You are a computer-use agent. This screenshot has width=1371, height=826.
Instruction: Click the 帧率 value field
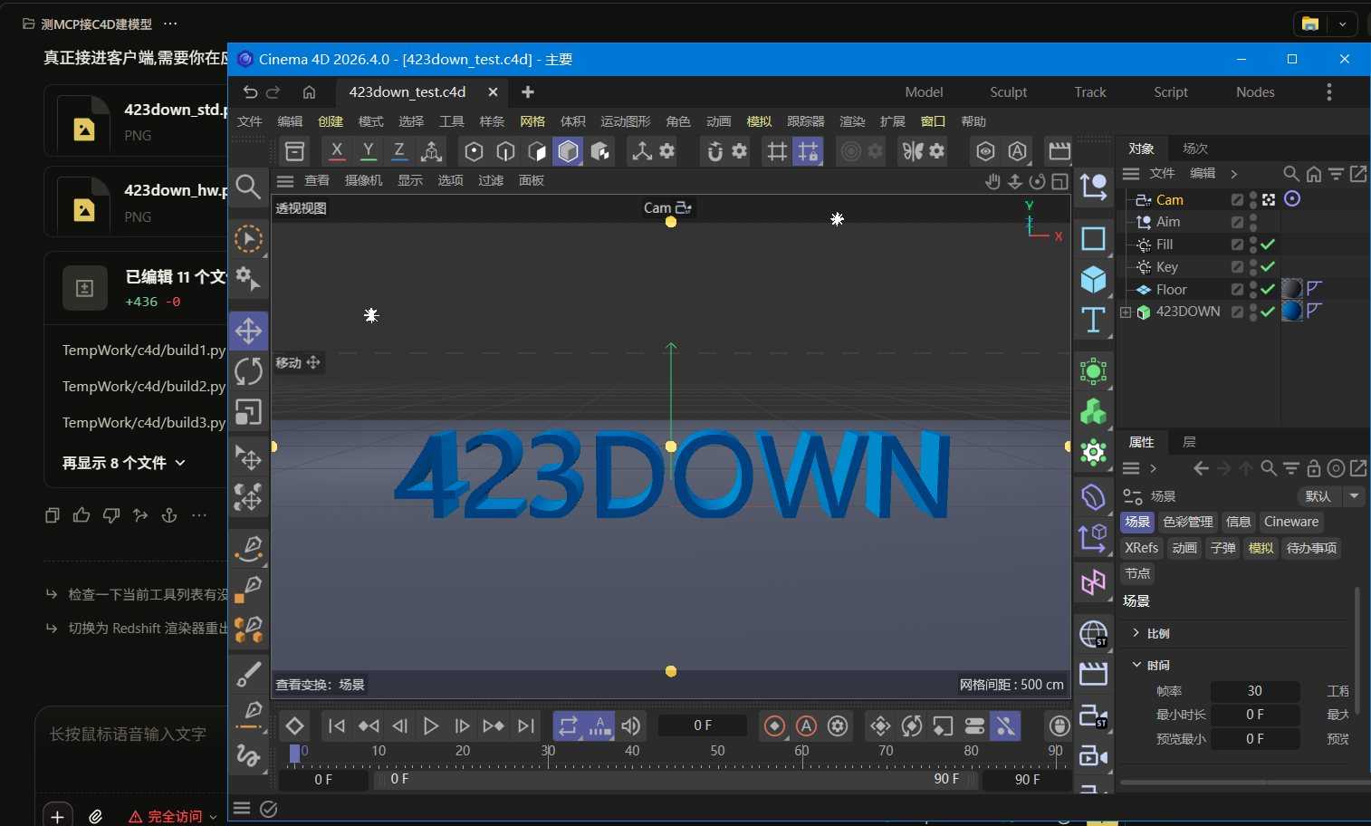[1255, 691]
